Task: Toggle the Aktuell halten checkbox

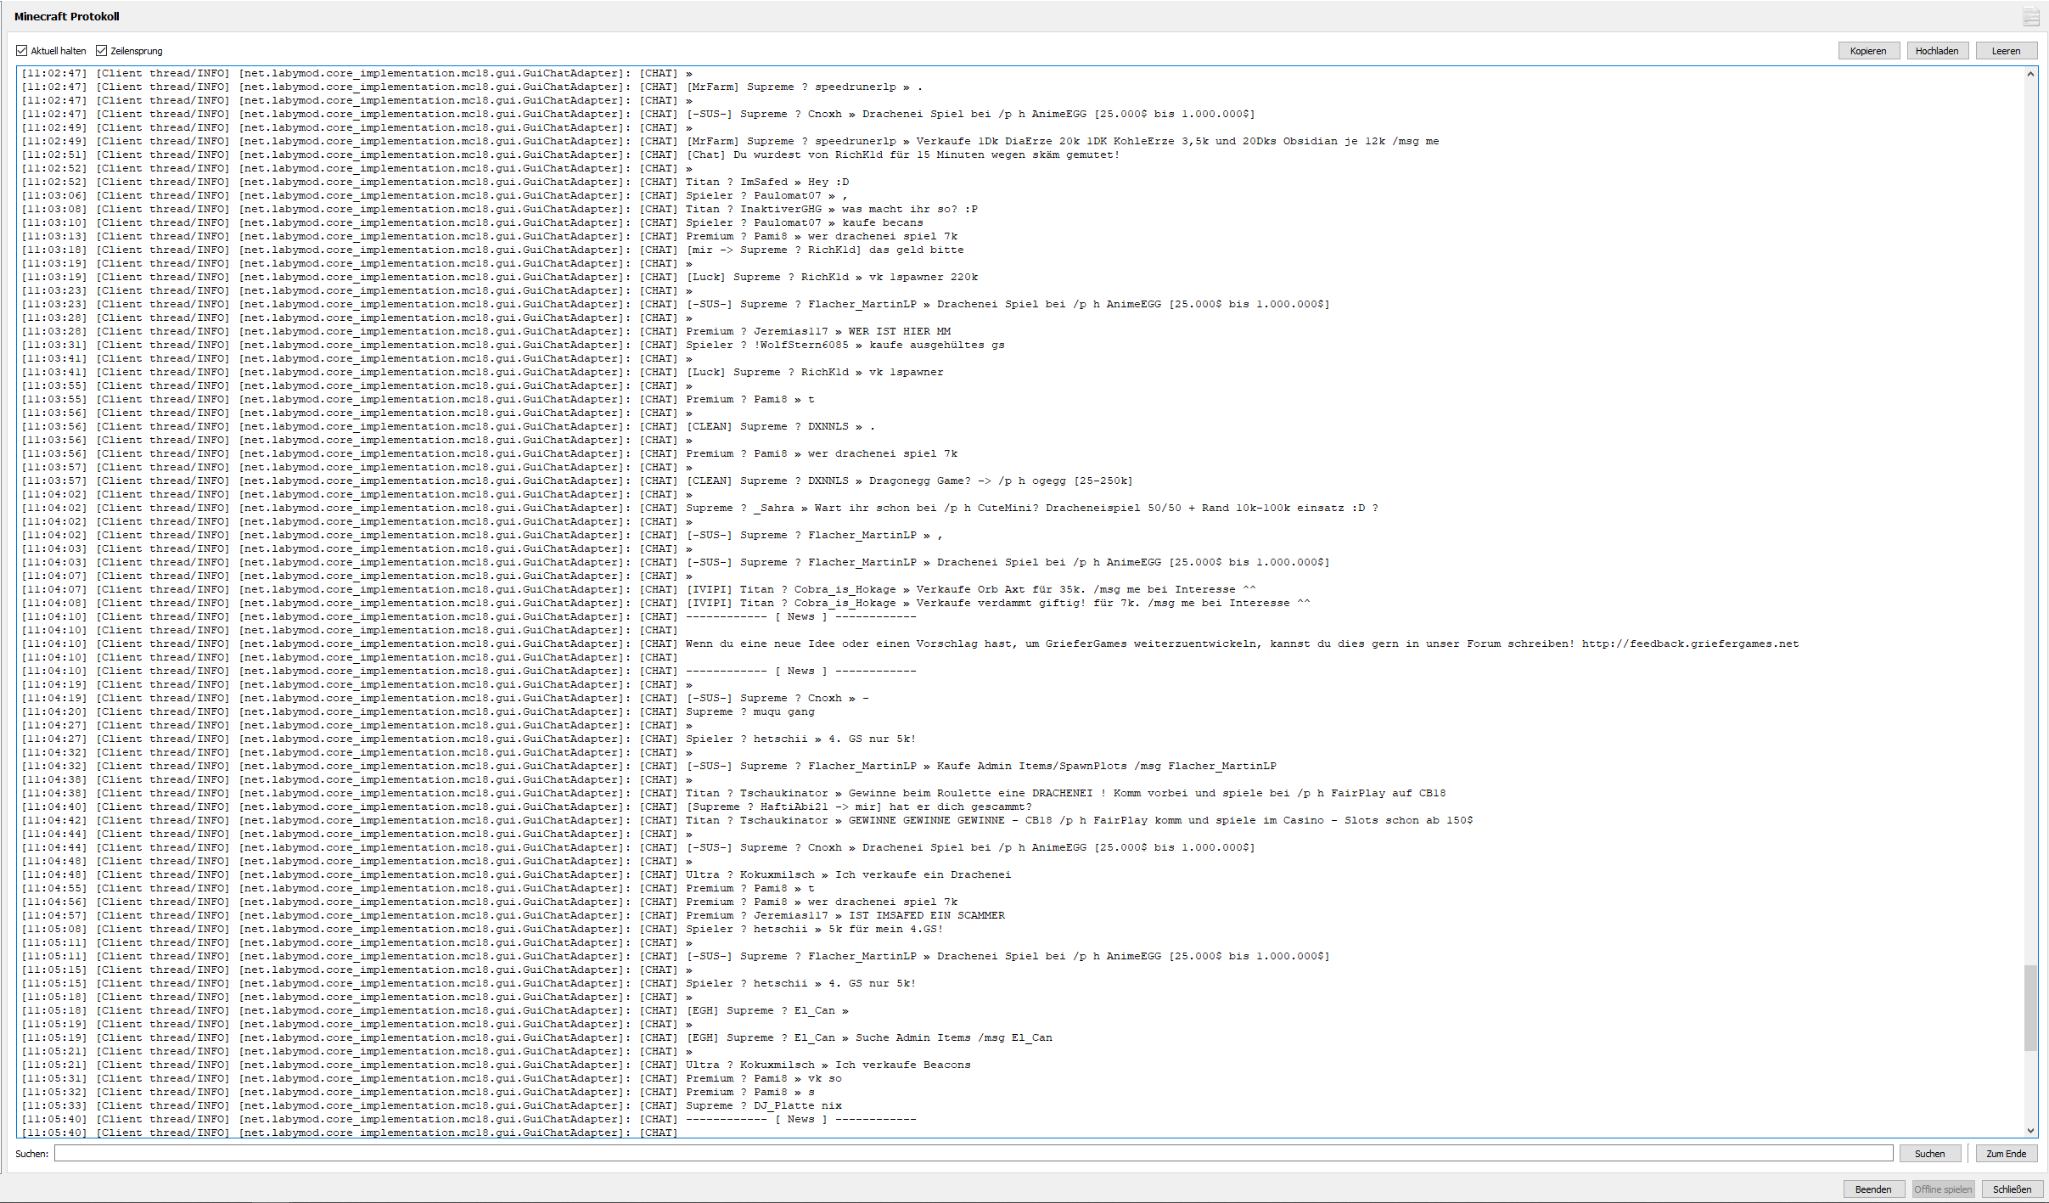Action: tap(22, 51)
